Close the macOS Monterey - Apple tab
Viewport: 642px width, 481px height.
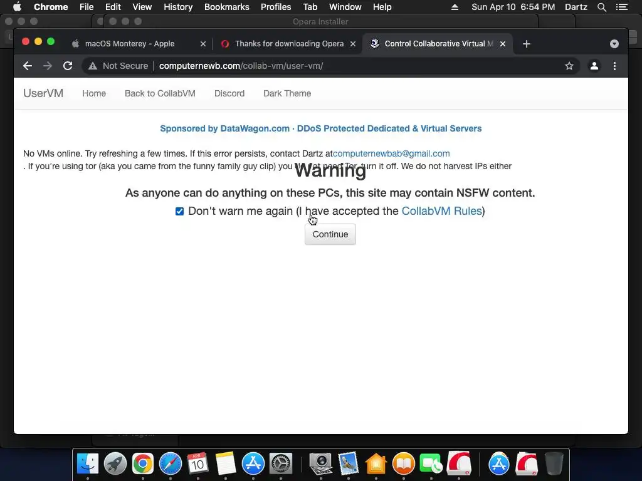[203, 44]
